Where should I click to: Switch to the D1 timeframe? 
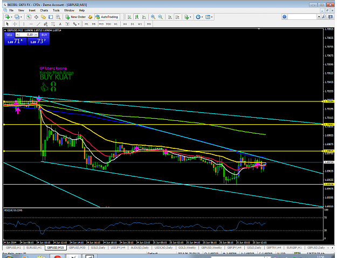[133, 24]
